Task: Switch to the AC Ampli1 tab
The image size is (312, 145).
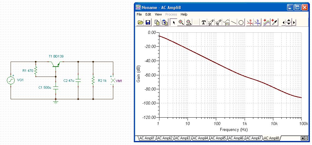Action: pos(147,138)
